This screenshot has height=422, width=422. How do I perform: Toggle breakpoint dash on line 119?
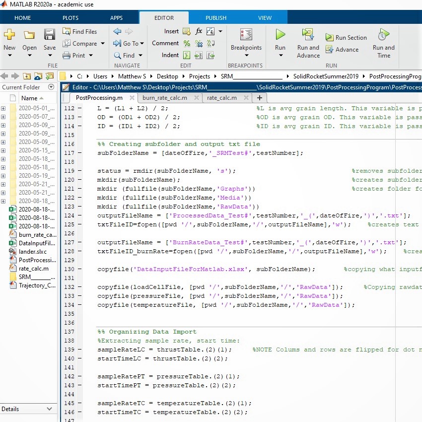click(x=79, y=171)
